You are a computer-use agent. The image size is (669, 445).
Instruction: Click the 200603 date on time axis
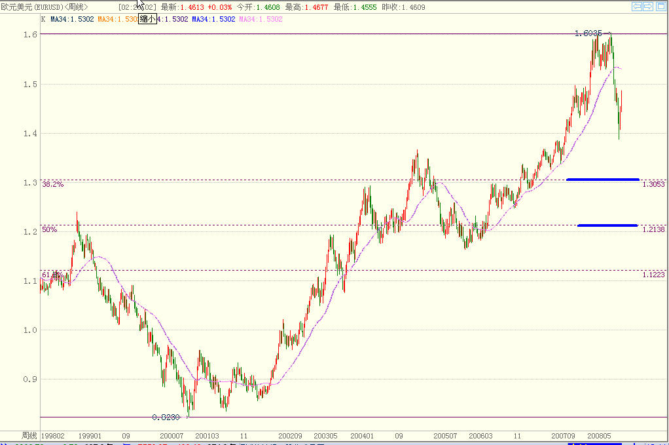pyautogui.click(x=480, y=436)
